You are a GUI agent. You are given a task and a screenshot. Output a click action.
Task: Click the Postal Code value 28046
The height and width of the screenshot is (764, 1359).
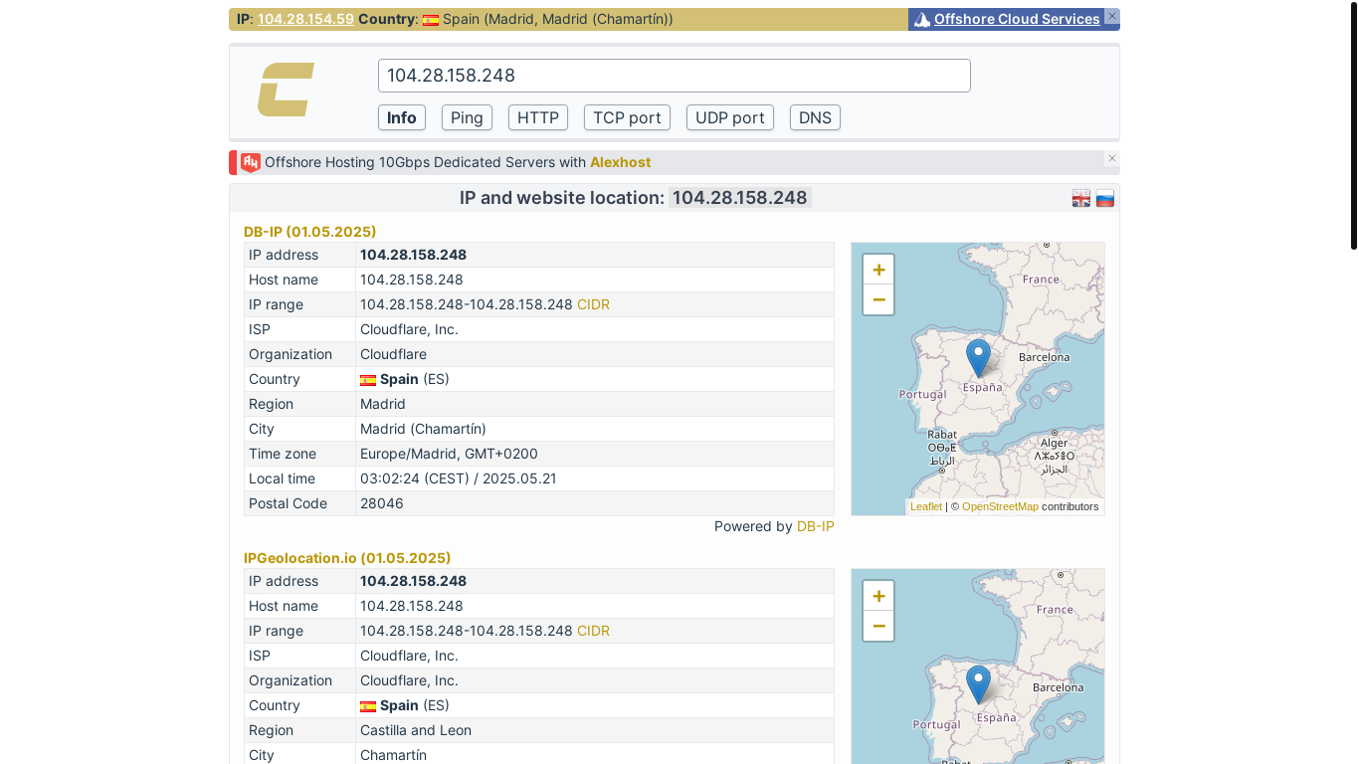(x=382, y=503)
